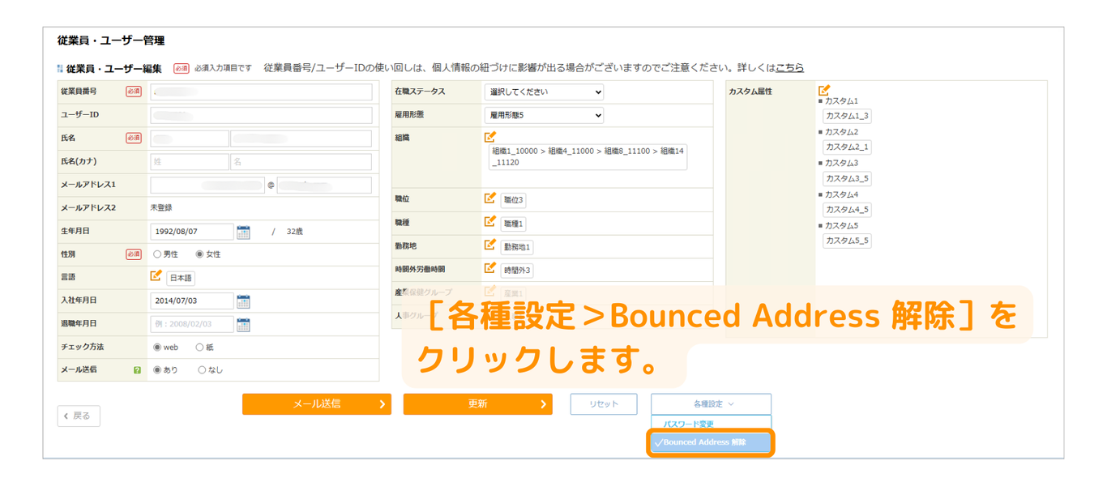The width and height of the screenshot is (1107, 482).
Task: Click the 従業員番号 input field
Action: [x=261, y=92]
